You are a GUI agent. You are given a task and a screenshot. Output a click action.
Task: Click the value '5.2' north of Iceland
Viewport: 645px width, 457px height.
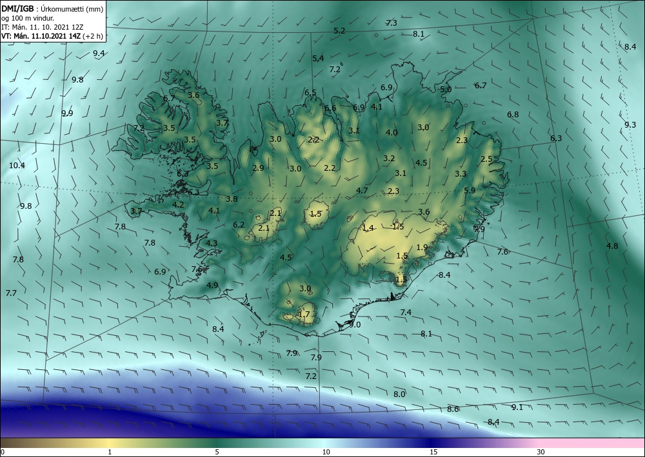pos(339,30)
